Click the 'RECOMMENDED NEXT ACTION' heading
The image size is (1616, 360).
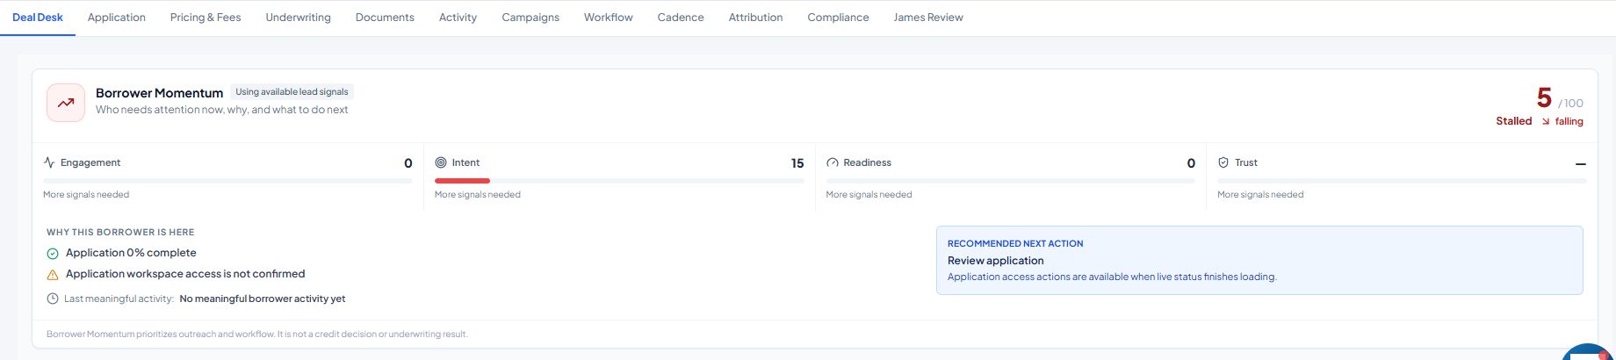[x=1015, y=243]
